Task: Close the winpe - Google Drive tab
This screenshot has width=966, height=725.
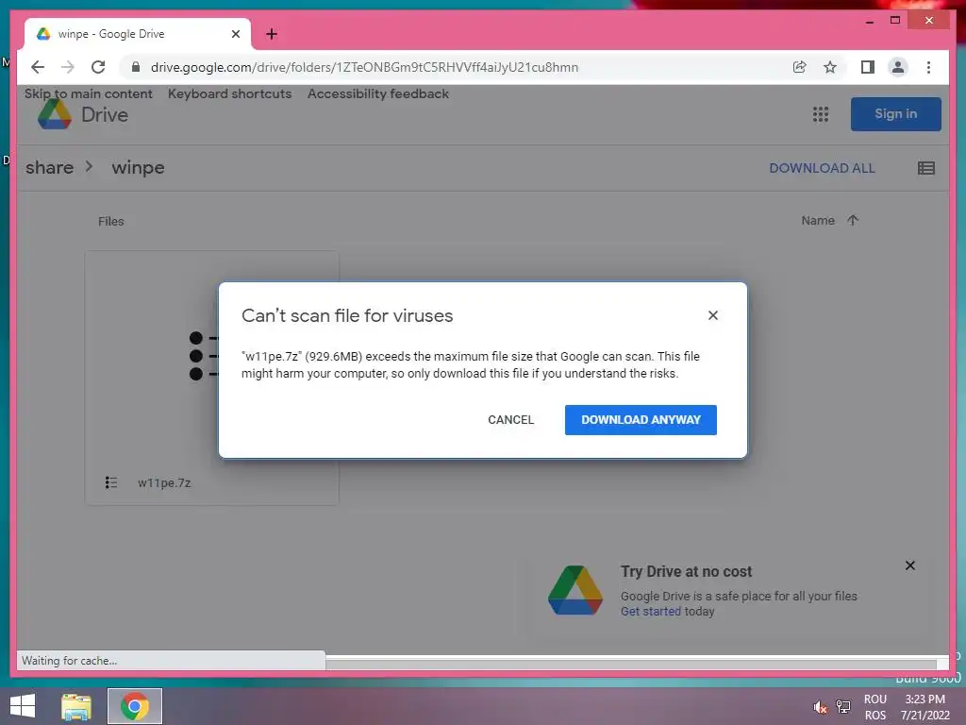Action: coord(235,34)
